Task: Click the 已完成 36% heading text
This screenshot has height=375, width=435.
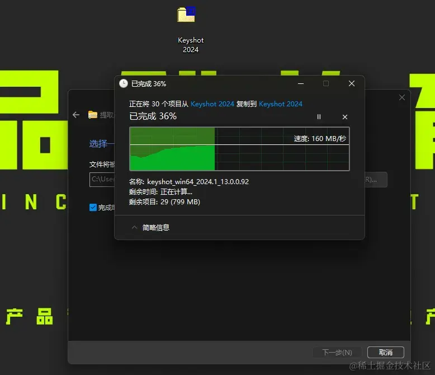Action: coord(153,116)
